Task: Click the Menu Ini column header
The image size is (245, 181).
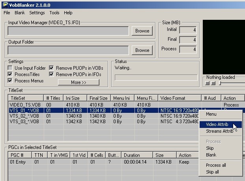Action: point(123,98)
